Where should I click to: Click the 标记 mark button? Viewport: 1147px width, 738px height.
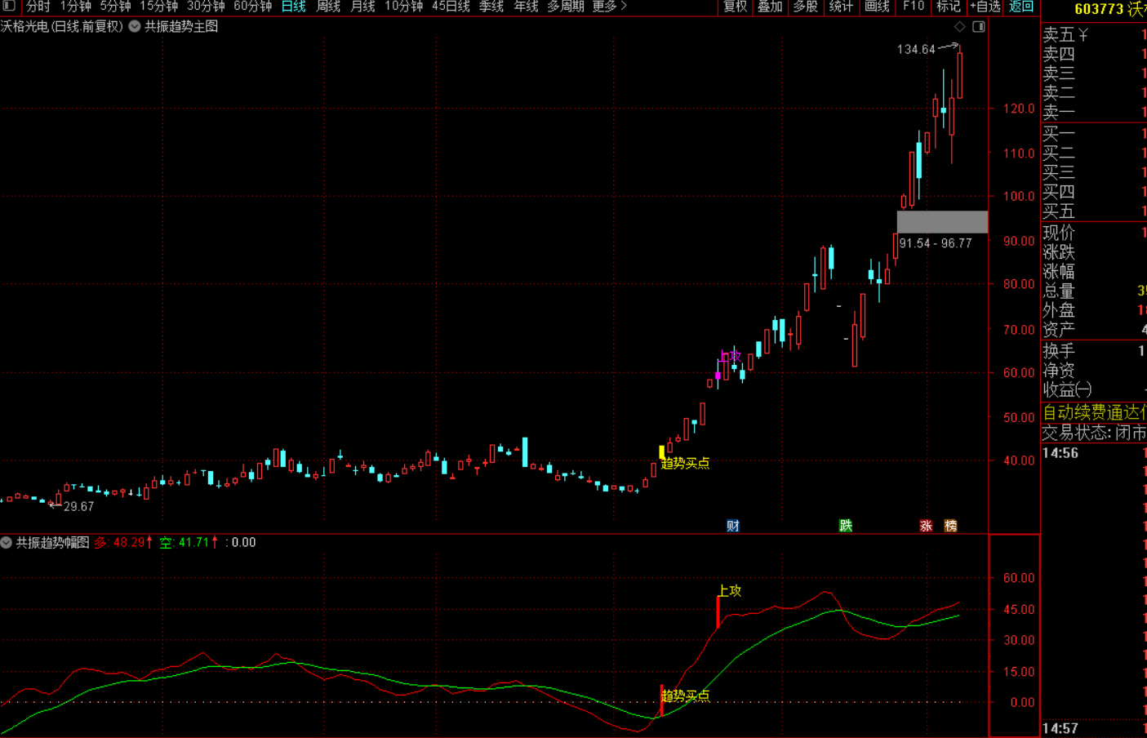pyautogui.click(x=948, y=7)
